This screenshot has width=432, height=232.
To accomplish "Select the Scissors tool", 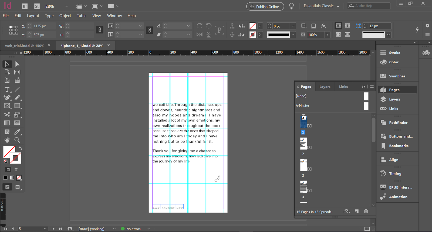I will [x=7, y=115].
